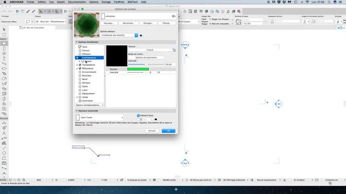Image resolution: width=346 pixels, height=194 pixels.
Task: Expand the Herbe tree row
Action: click(77, 97)
